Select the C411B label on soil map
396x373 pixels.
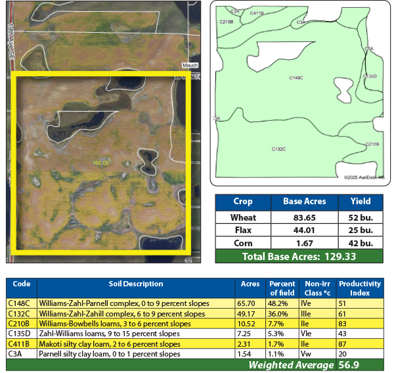tap(257, 13)
